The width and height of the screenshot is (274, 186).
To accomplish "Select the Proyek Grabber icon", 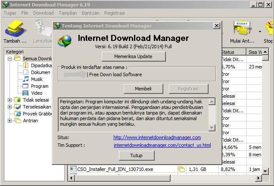I will point(18,114).
